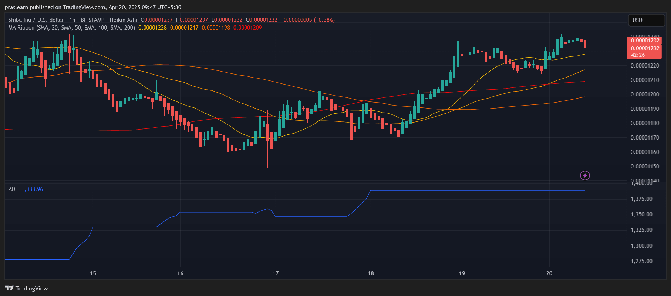Click date 16 on the time axis
Image resolution: width=671 pixels, height=296 pixels.
tap(180, 273)
